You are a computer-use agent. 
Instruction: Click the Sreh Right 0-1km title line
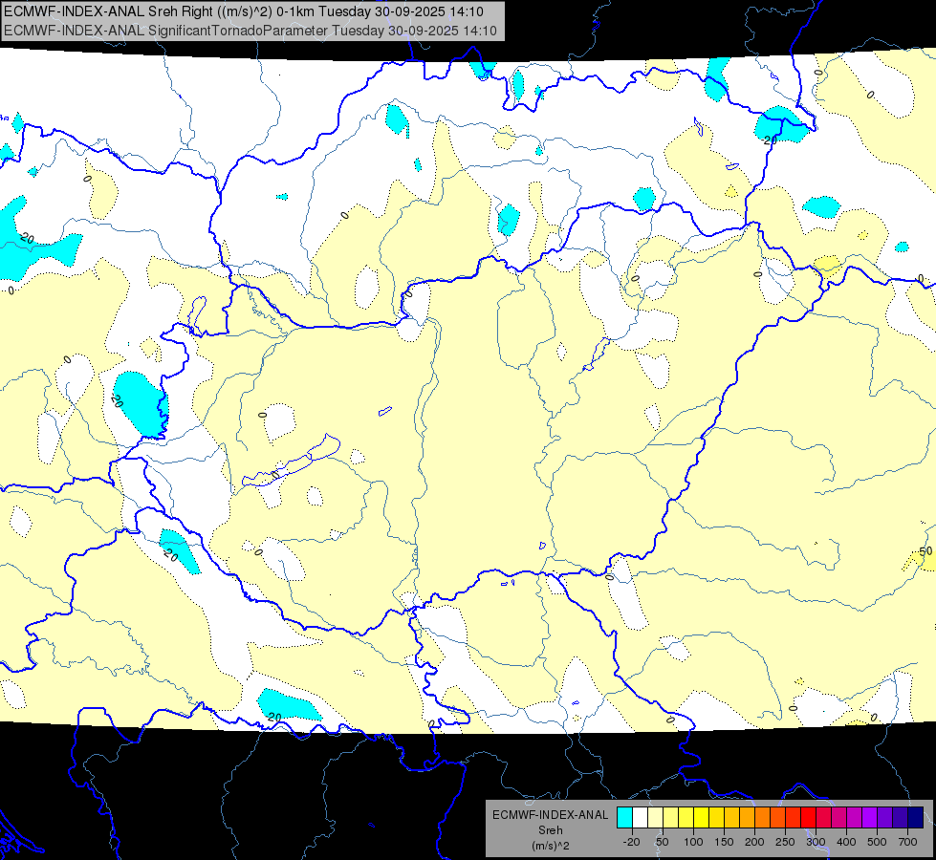click(x=244, y=11)
